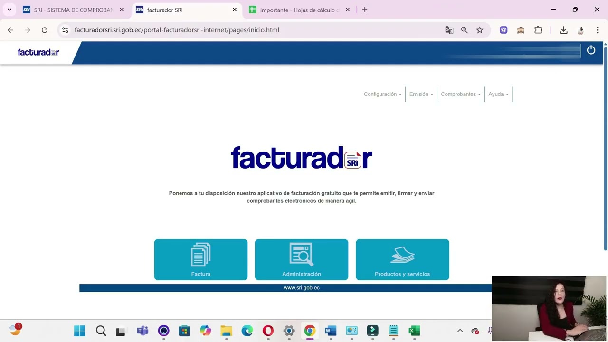608x342 pixels.
Task: Open Opera browser from the taskbar
Action: 268,331
